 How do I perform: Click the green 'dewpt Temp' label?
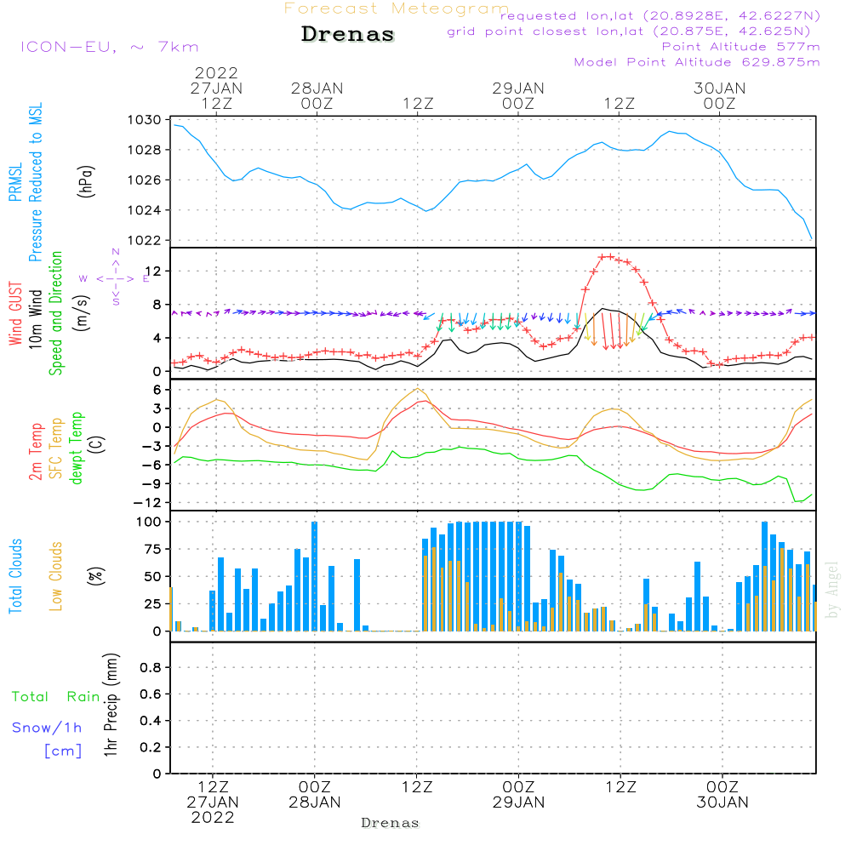(77, 448)
